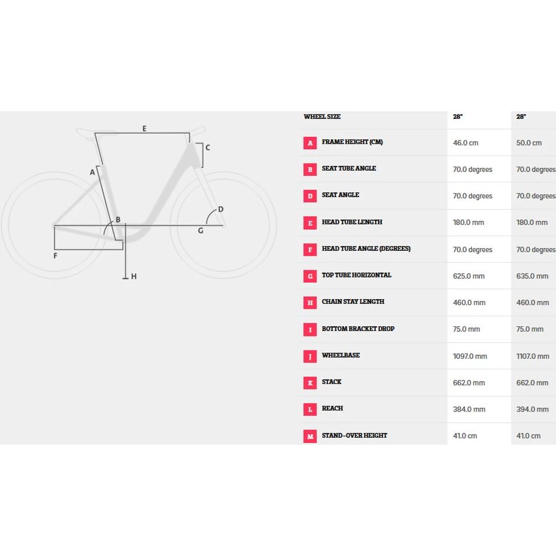Select the 1097.0 mm wheelbase value
The height and width of the screenshot is (556, 556).
470,356
